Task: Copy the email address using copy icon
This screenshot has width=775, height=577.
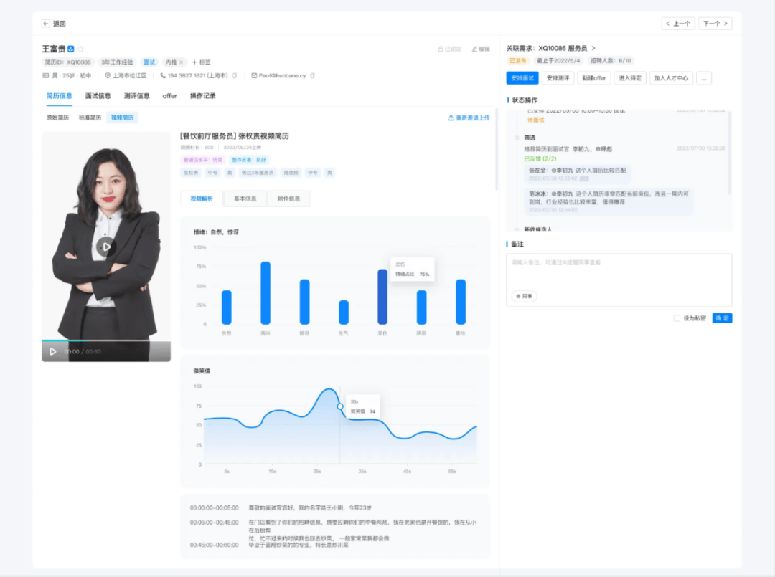Action: 312,75
